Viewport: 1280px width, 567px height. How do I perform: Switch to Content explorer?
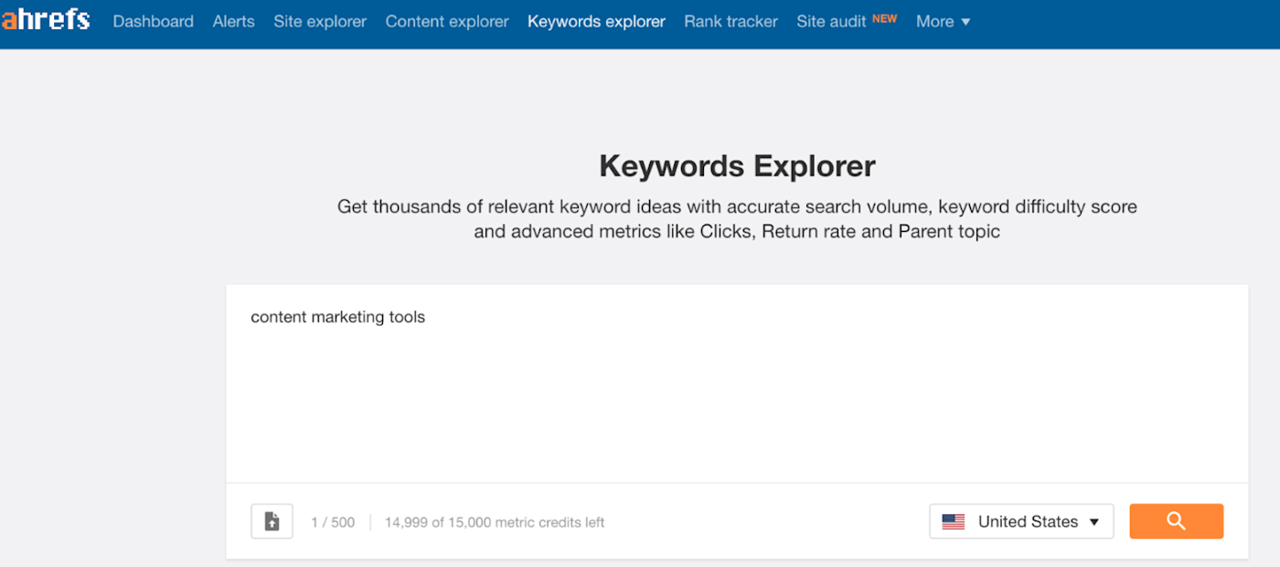point(447,21)
